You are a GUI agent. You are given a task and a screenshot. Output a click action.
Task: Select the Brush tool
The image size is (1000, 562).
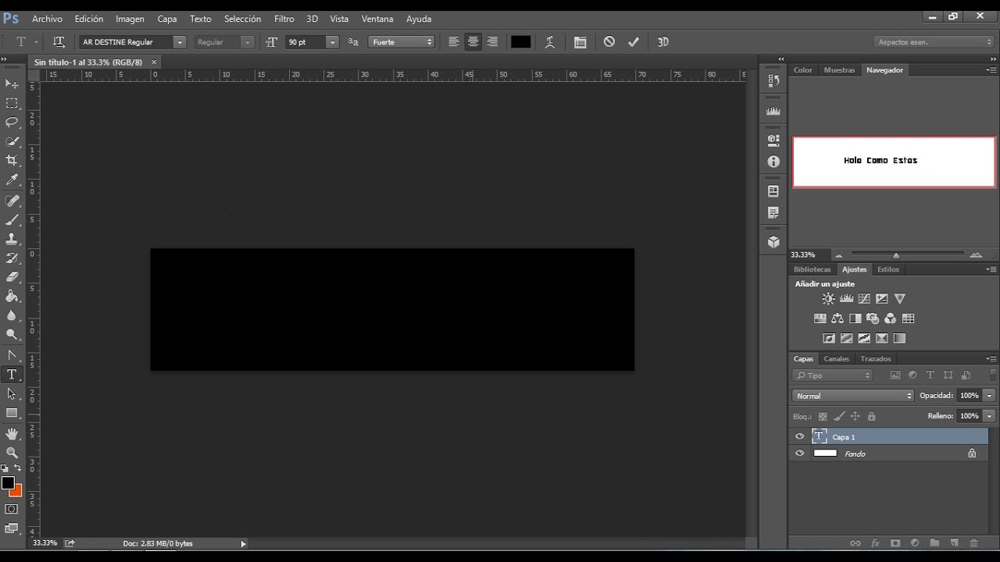pyautogui.click(x=12, y=220)
